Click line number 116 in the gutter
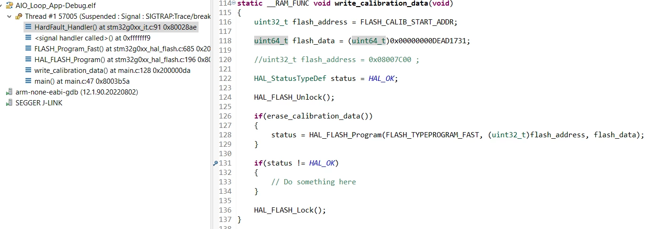647x229 pixels. (x=225, y=22)
